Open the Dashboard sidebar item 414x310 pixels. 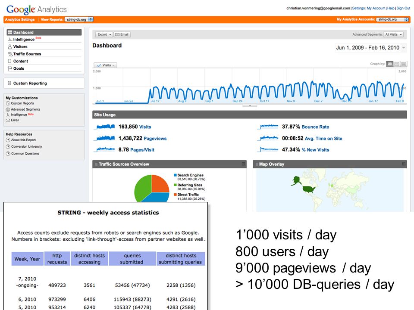click(44, 32)
